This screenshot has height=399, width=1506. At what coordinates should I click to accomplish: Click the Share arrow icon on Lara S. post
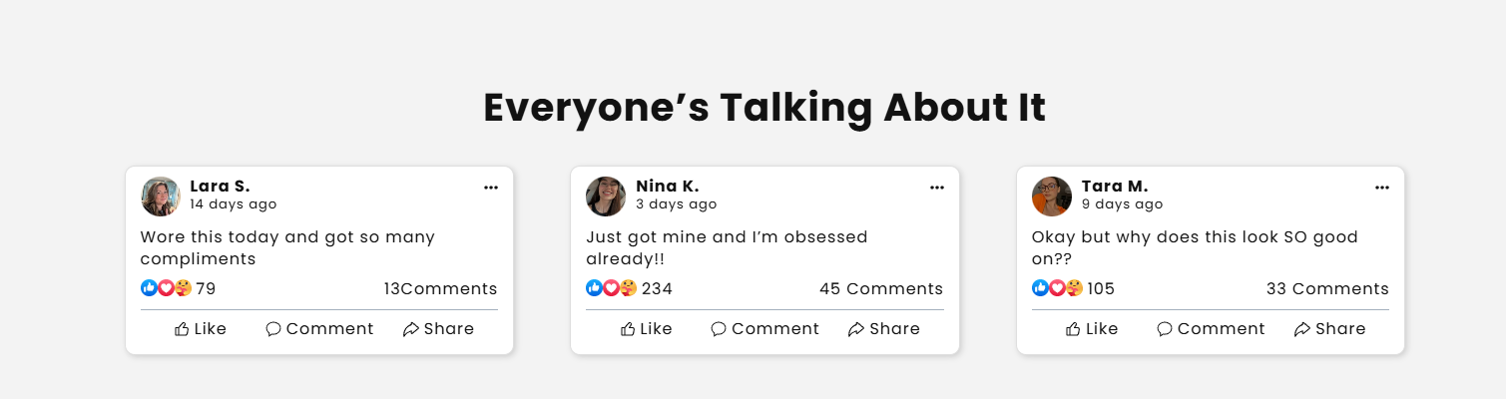point(410,329)
